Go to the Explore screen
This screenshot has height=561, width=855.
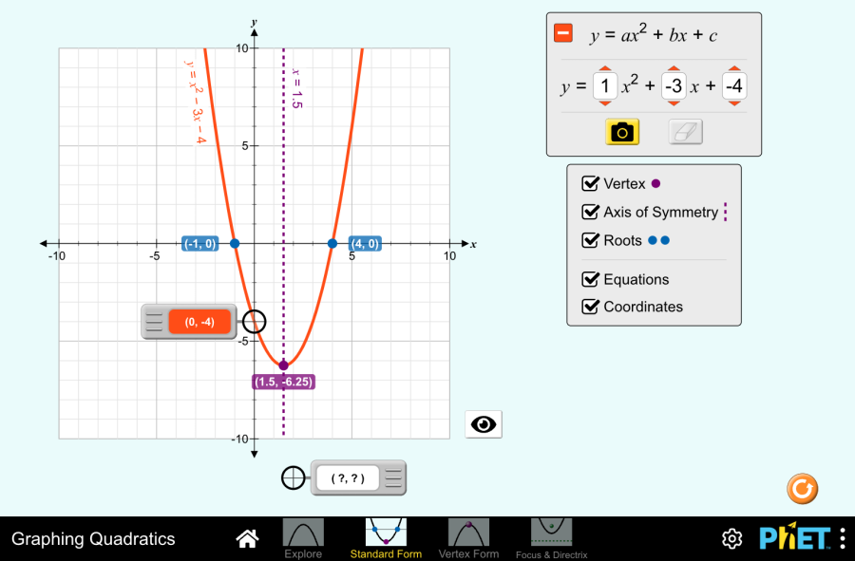[303, 538]
